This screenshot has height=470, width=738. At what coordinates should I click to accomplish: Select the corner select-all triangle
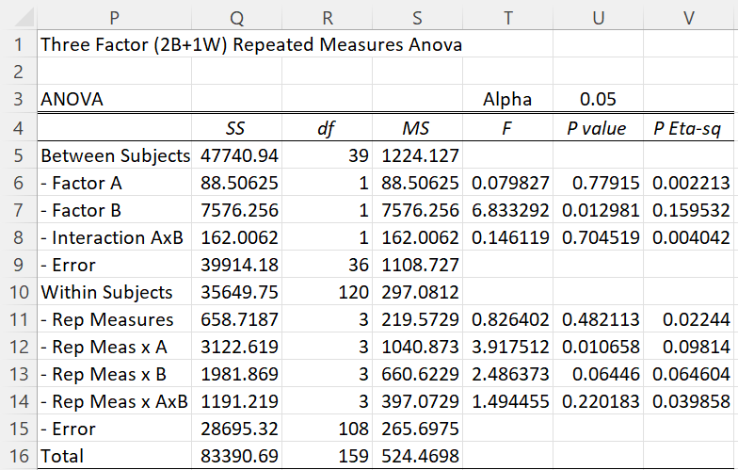point(19,16)
